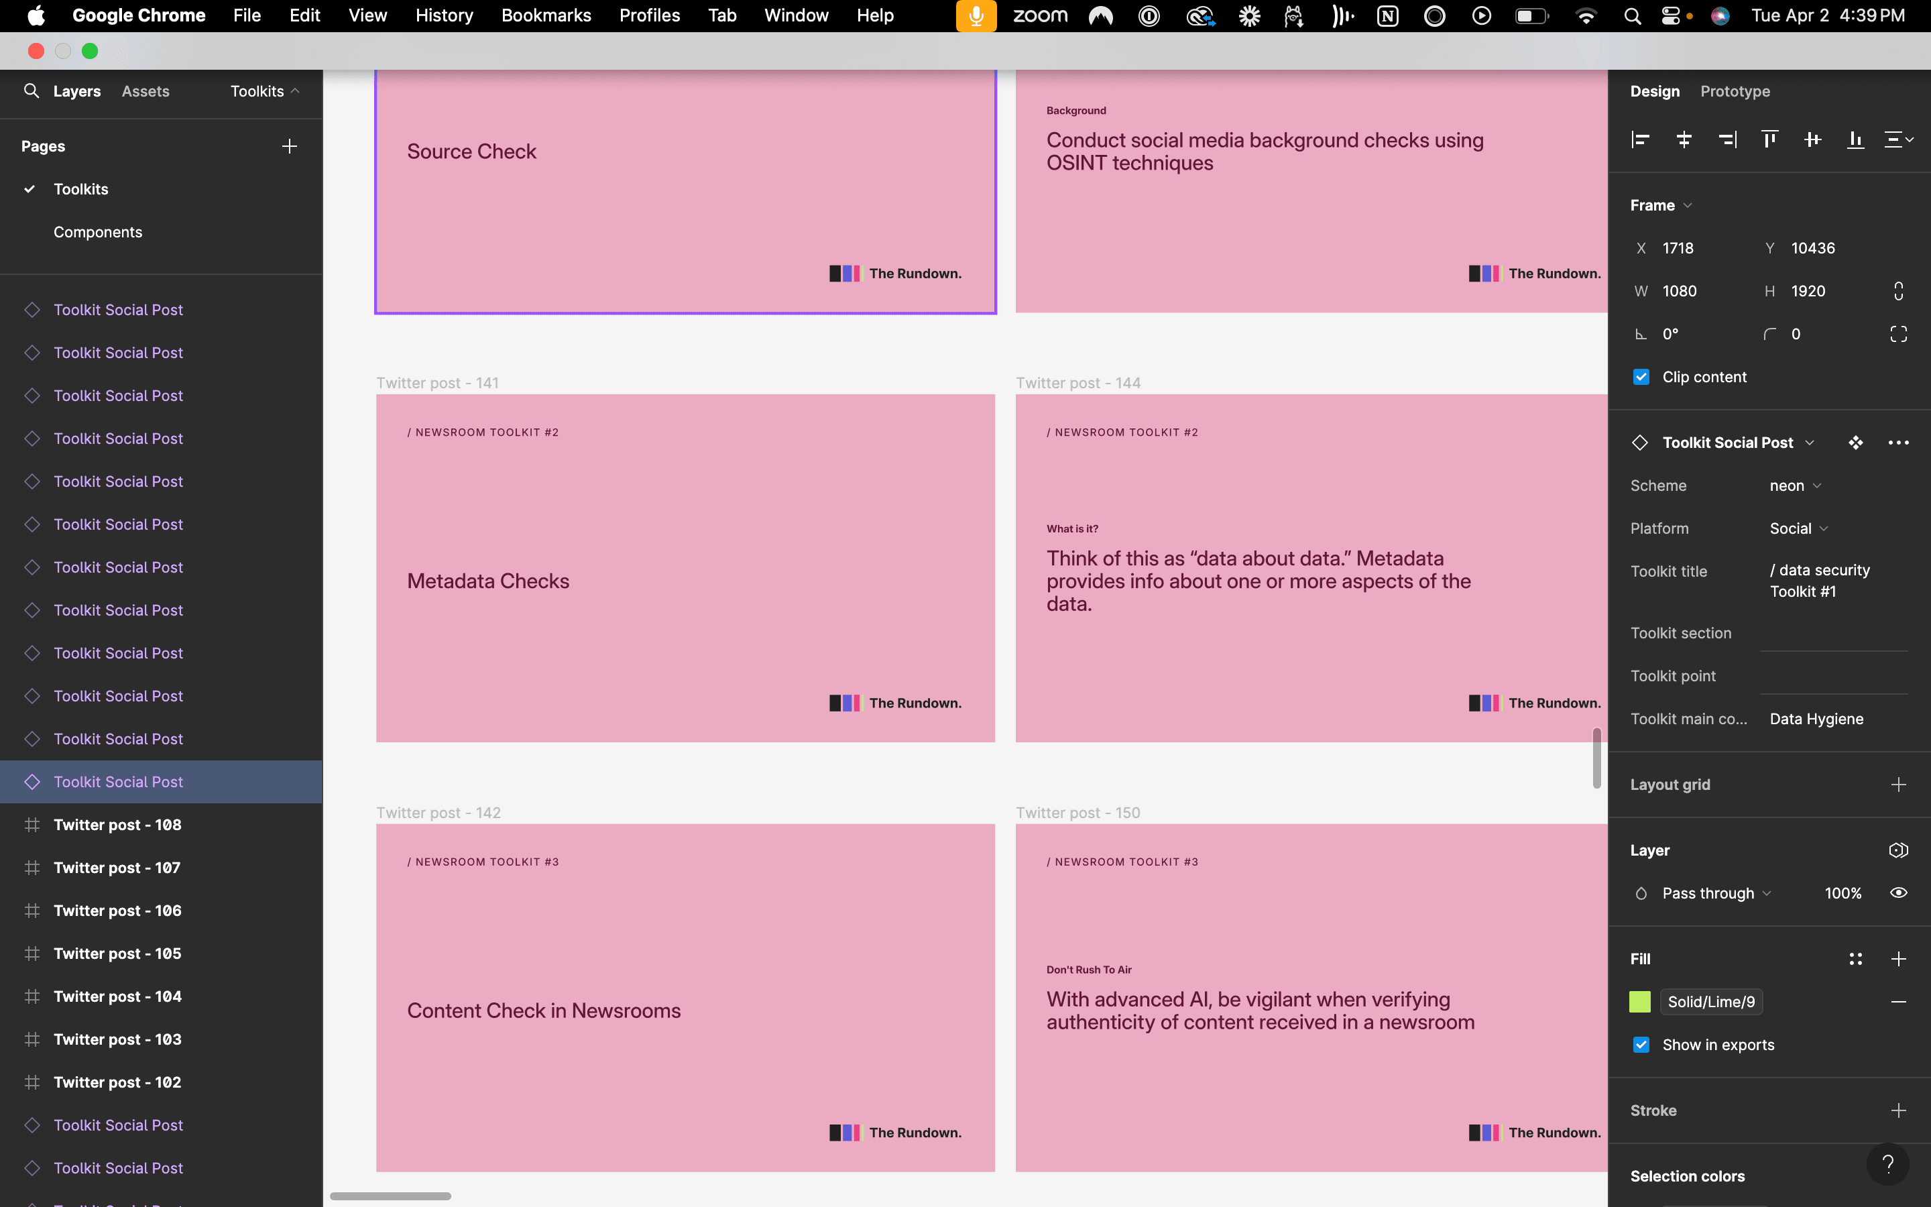
Task: Toggle layer visibility with the eye icon
Action: click(1898, 893)
